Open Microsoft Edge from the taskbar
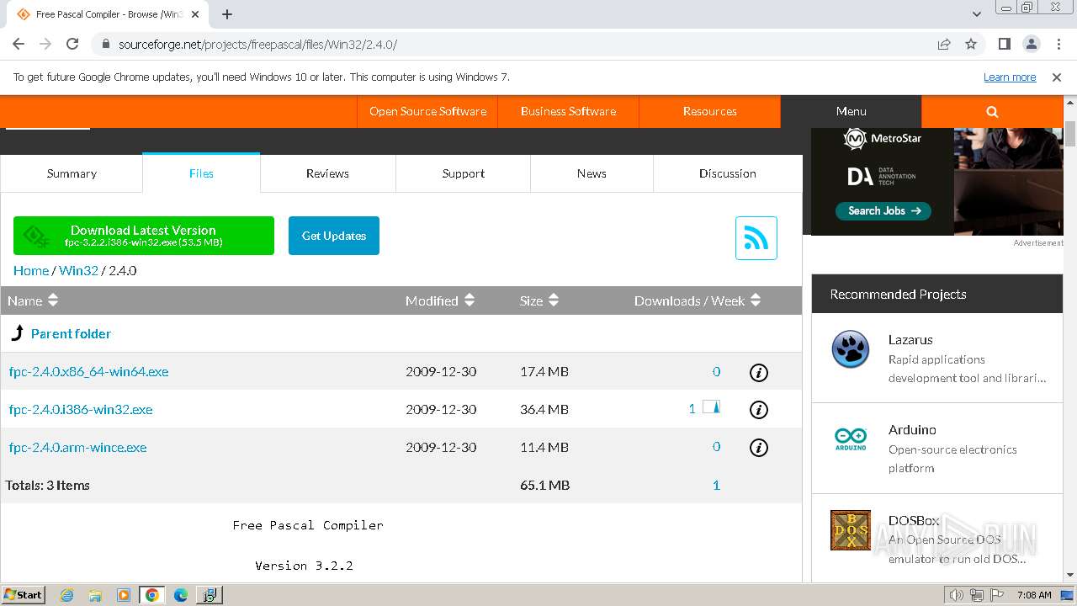 pyautogui.click(x=181, y=595)
